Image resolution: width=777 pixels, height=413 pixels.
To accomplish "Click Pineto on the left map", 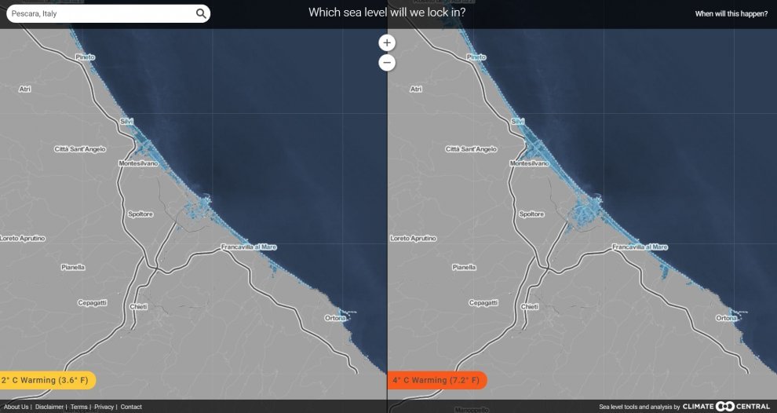I will pos(85,57).
